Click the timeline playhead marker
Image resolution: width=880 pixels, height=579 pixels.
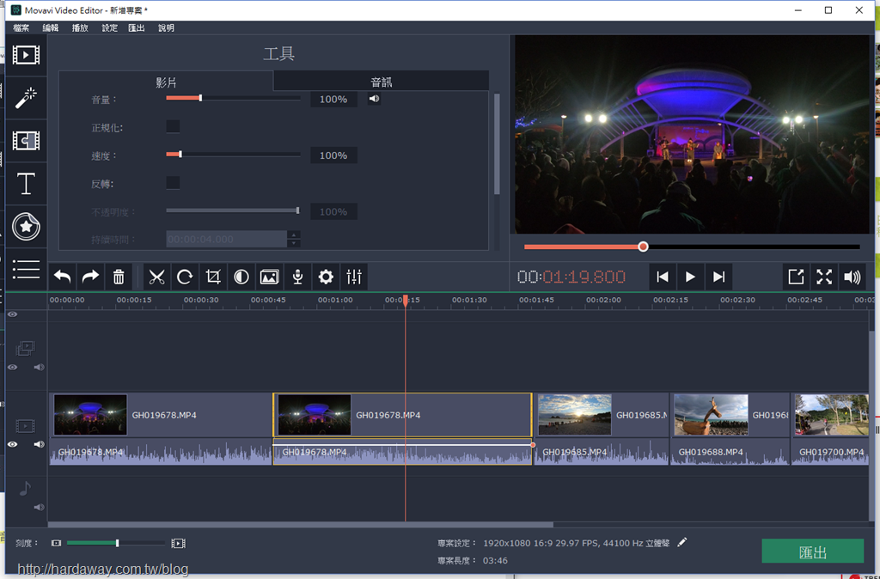pyautogui.click(x=406, y=301)
